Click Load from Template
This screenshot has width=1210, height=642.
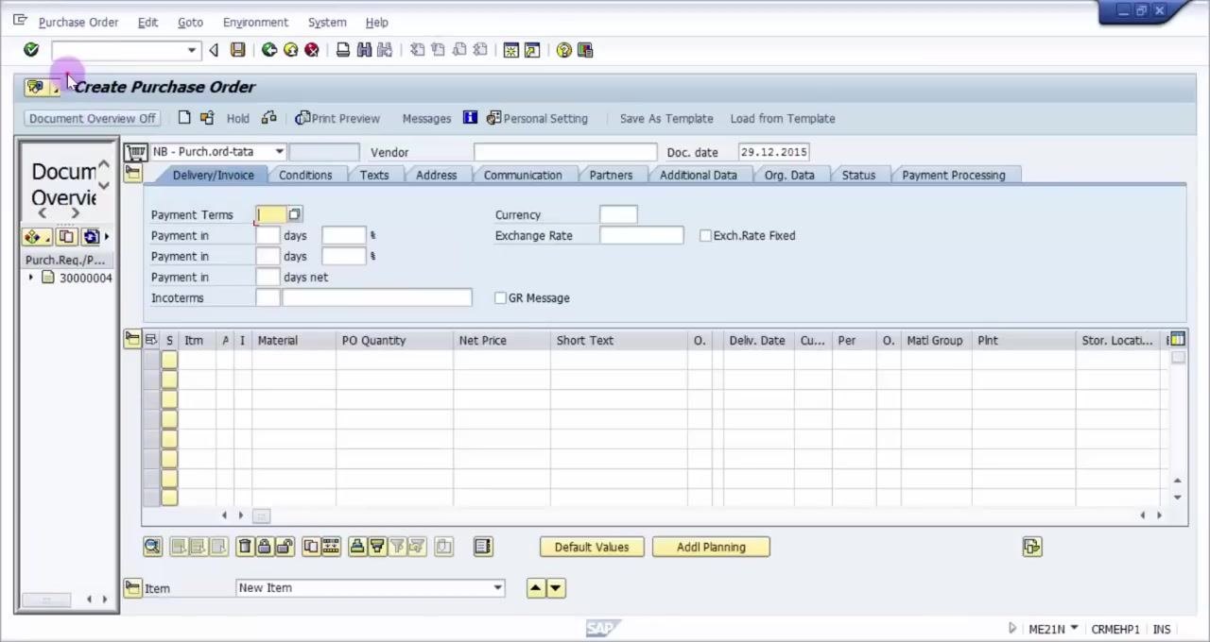(783, 118)
